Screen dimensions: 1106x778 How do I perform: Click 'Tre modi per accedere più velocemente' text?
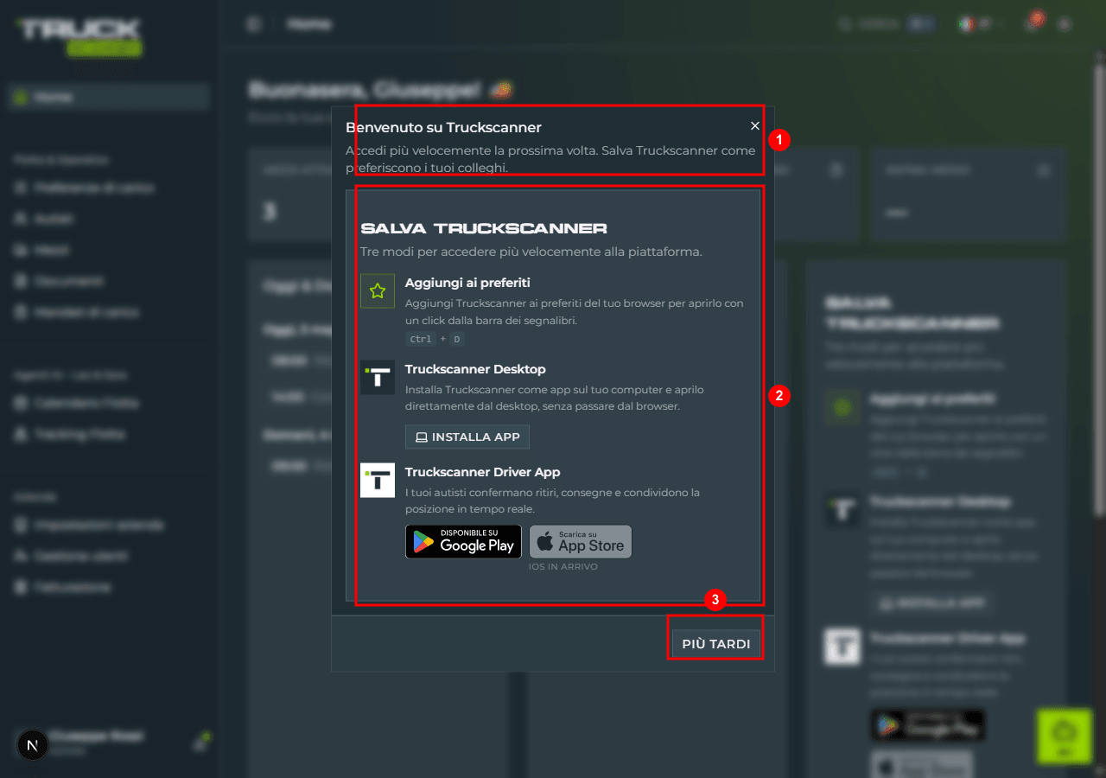click(531, 252)
